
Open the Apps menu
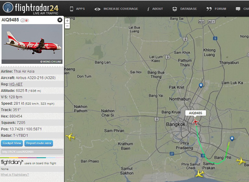coord(77,9)
